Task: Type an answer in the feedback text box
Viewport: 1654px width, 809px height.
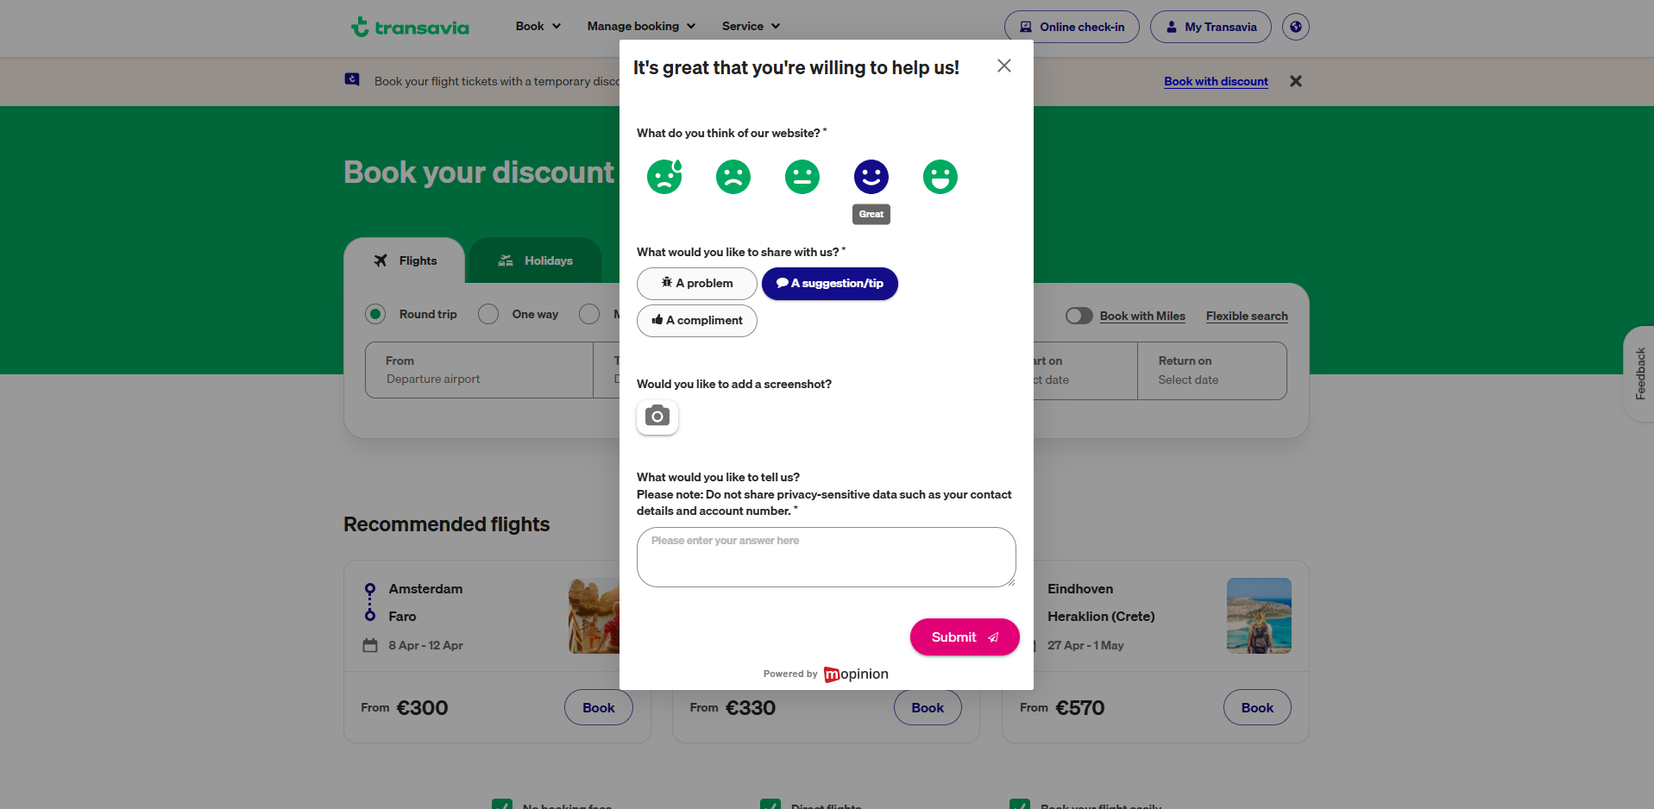Action: 825,556
